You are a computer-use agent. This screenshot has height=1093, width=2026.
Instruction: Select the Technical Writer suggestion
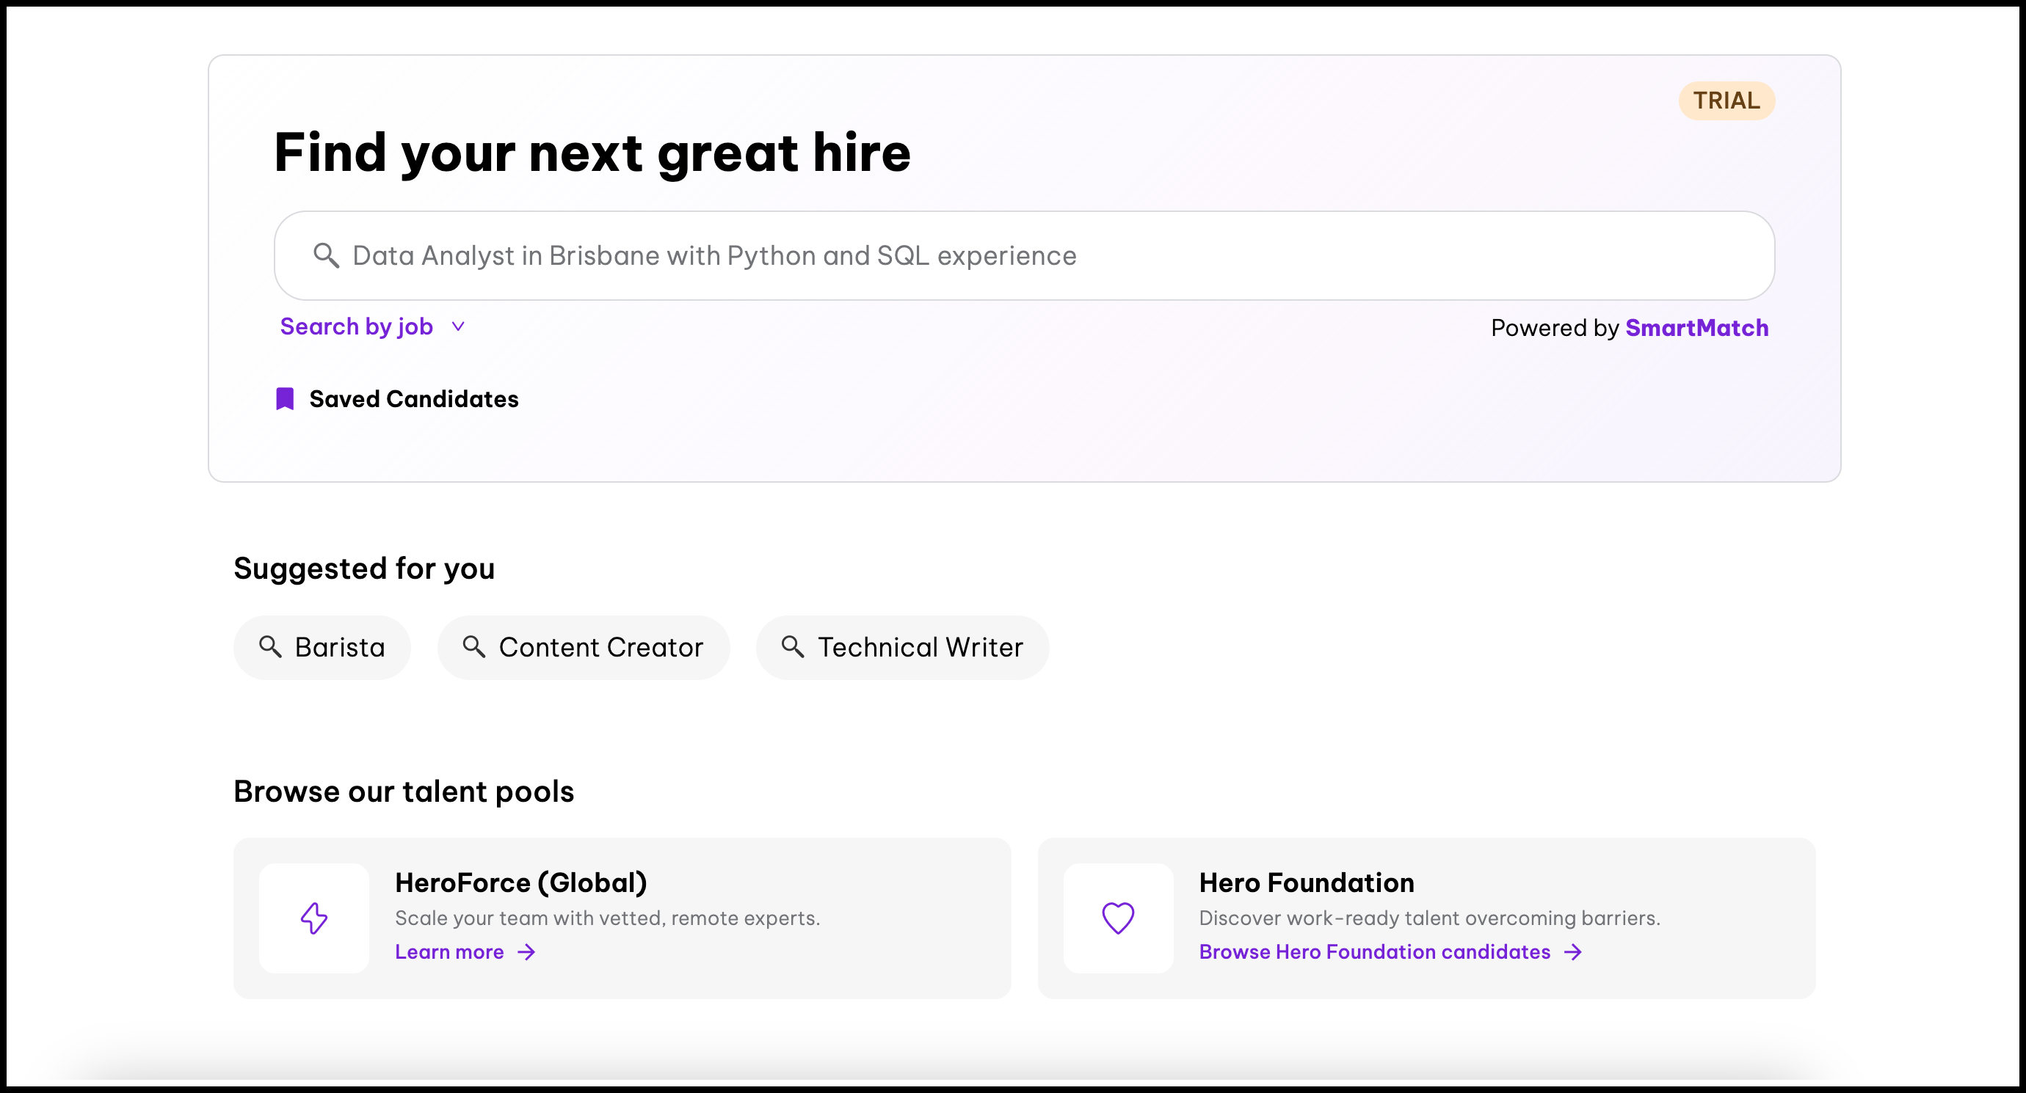[919, 648]
